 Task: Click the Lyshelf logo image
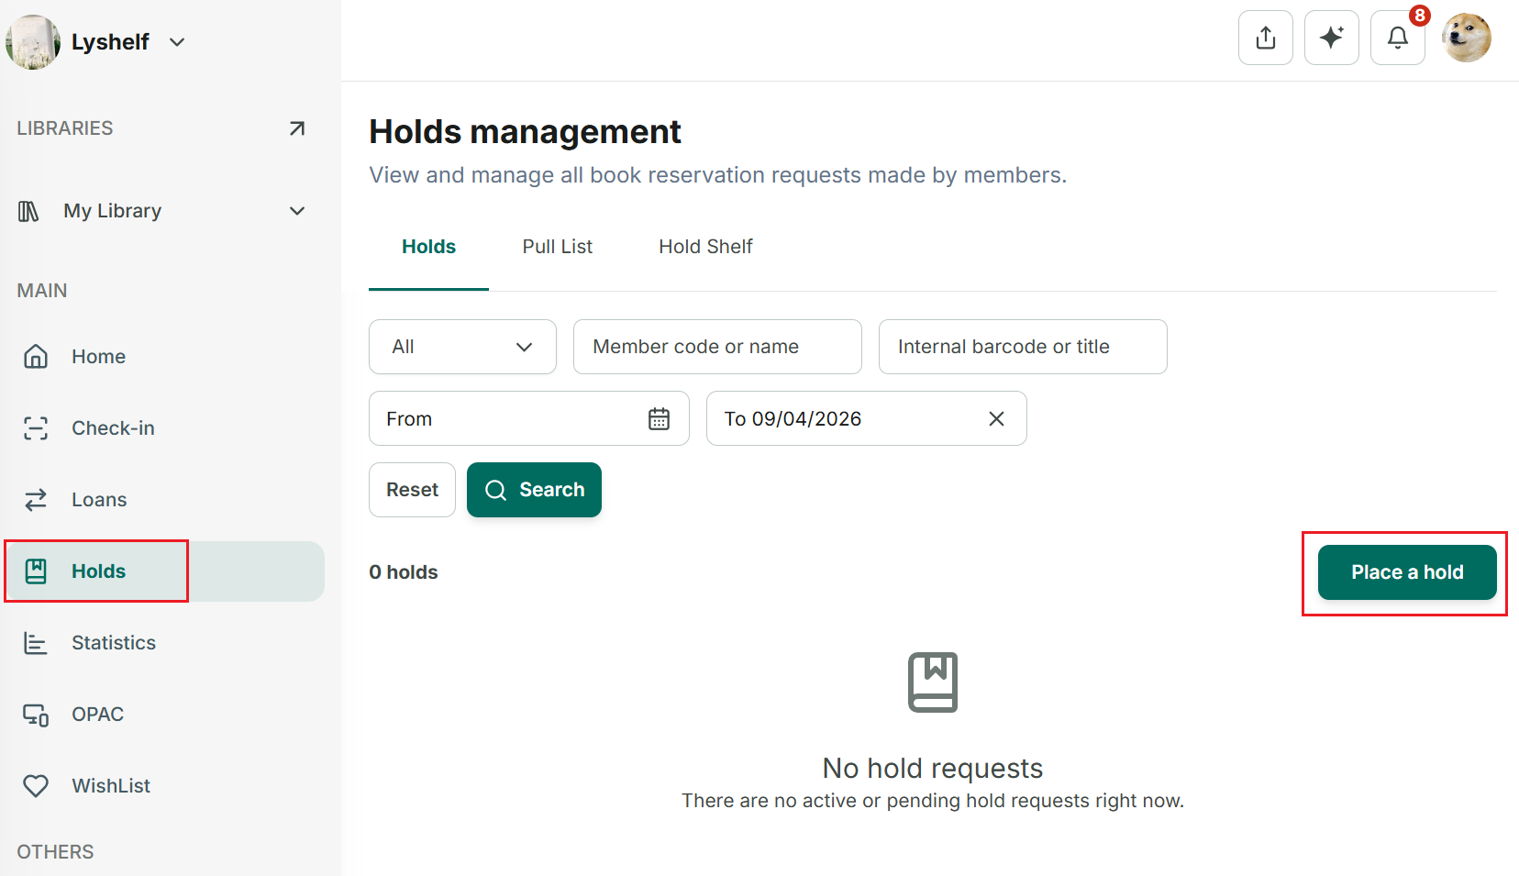(x=33, y=42)
